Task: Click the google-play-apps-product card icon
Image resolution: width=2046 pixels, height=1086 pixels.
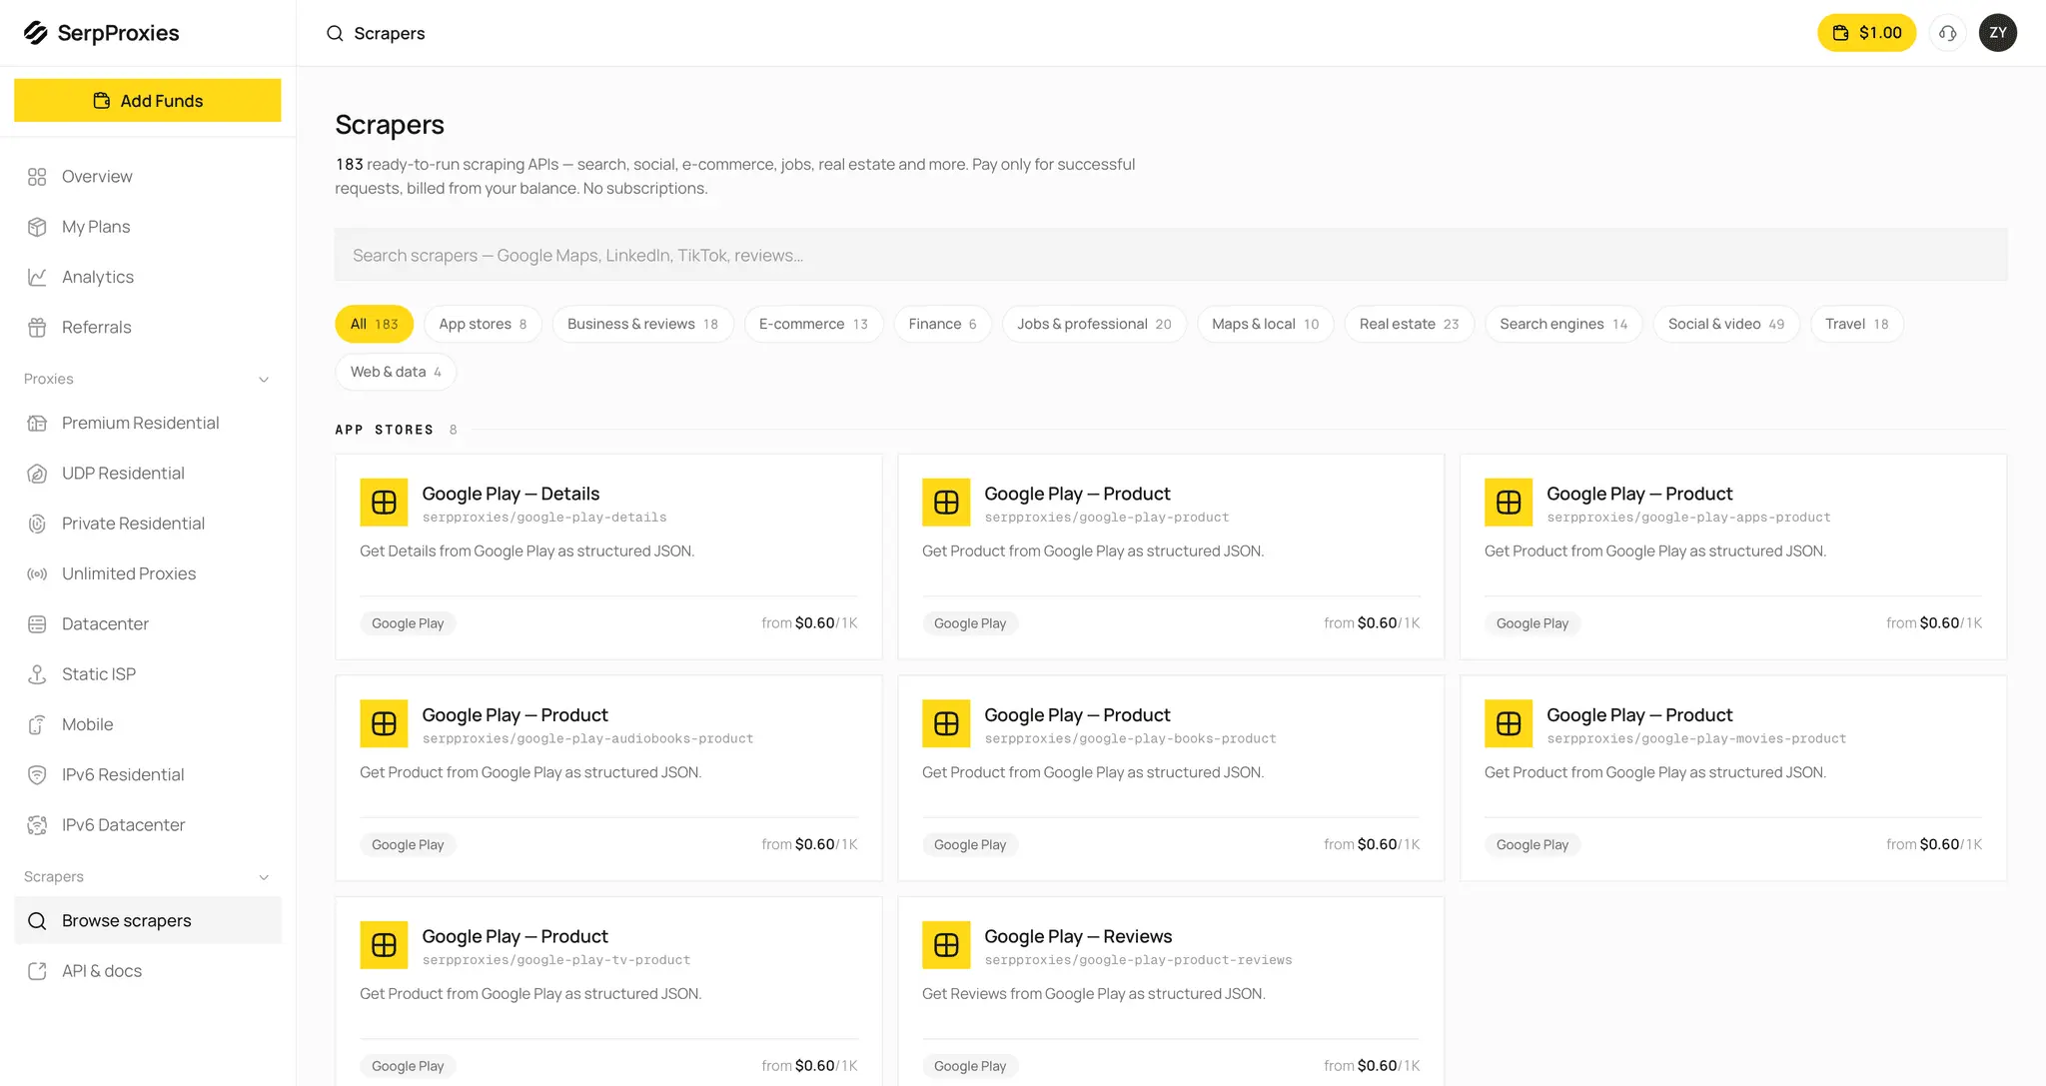Action: 1509,503
